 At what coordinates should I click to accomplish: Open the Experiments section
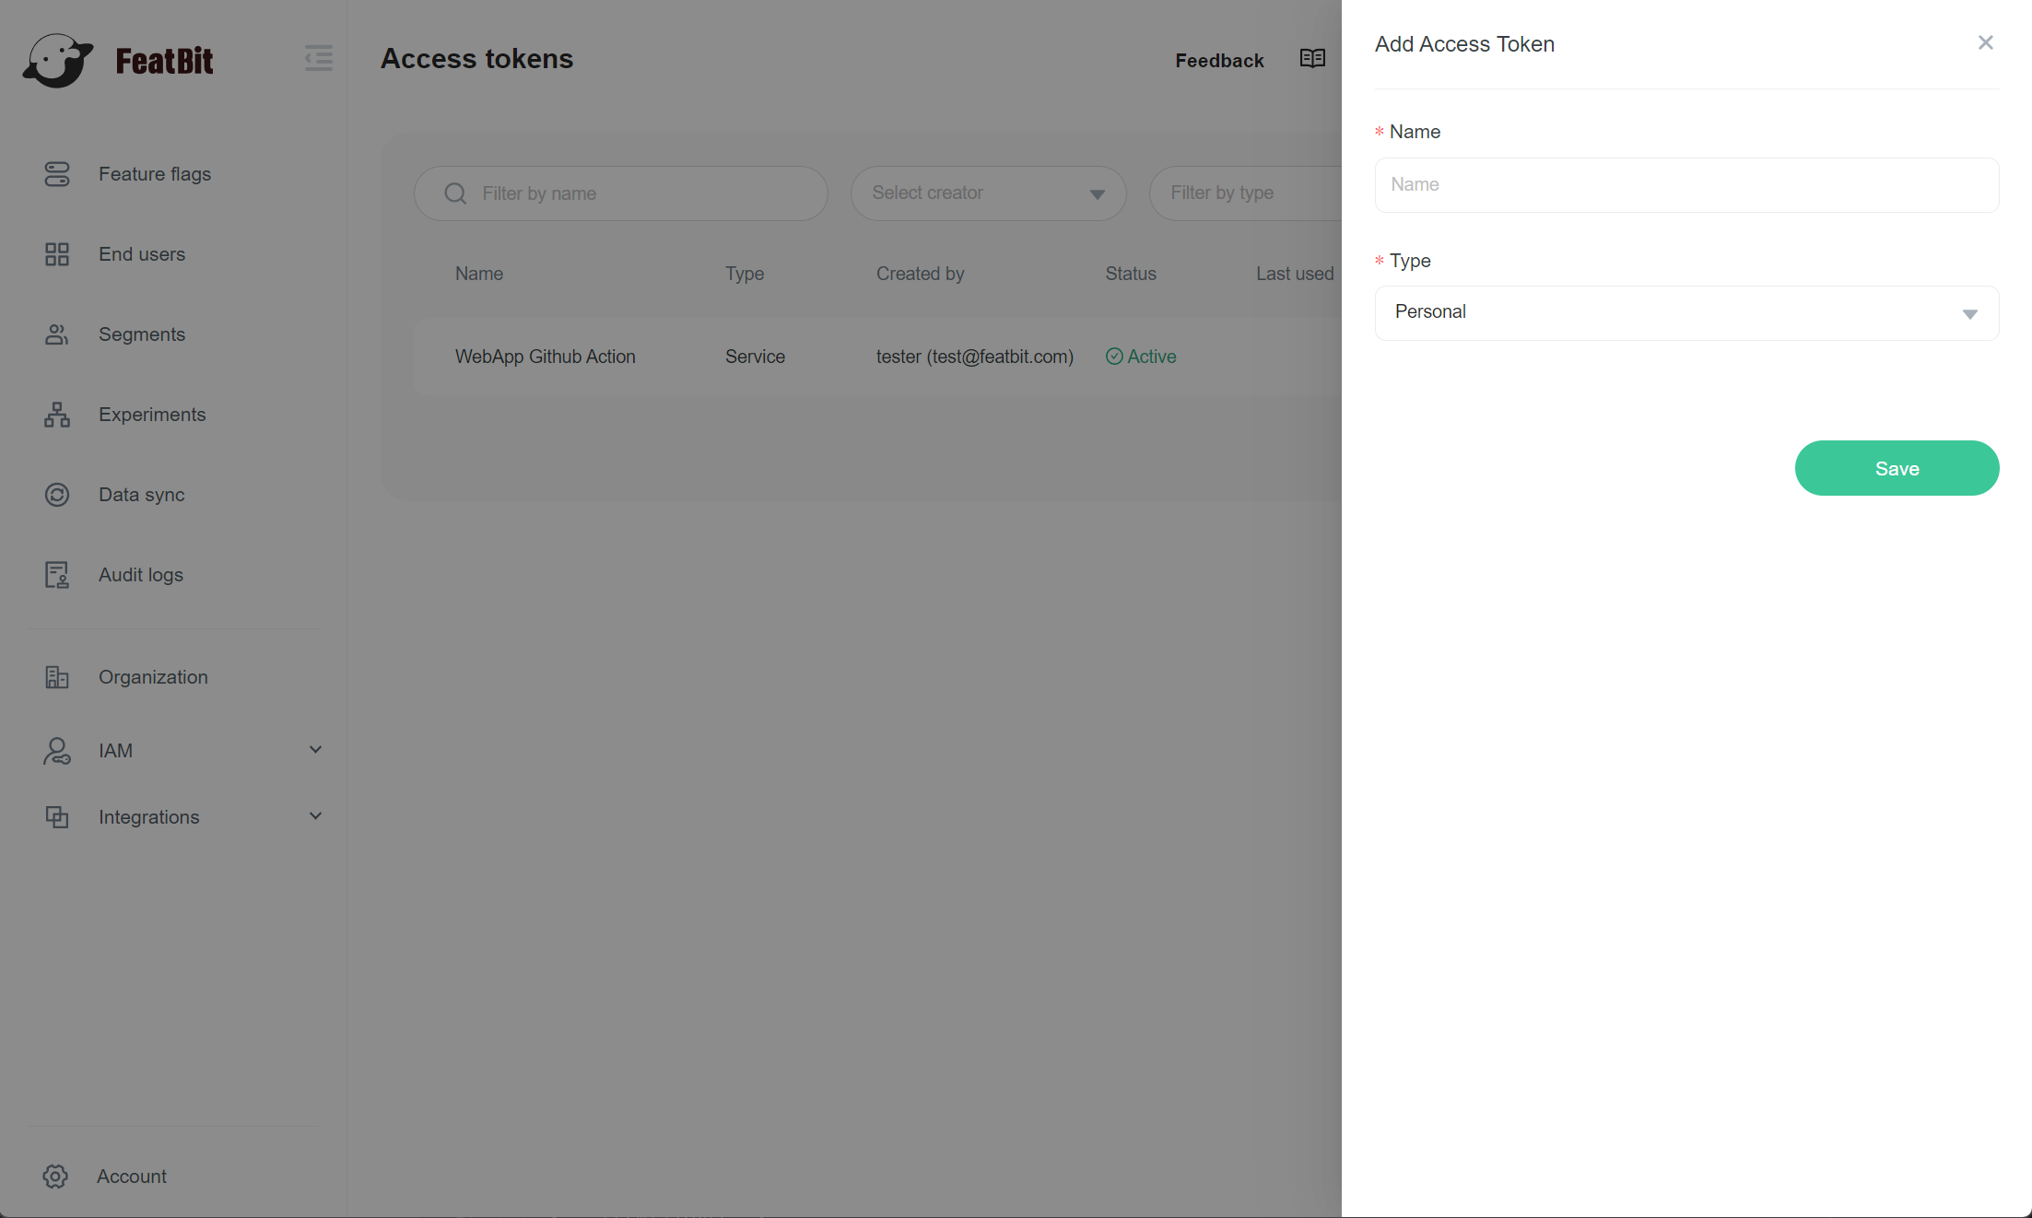tap(152, 415)
